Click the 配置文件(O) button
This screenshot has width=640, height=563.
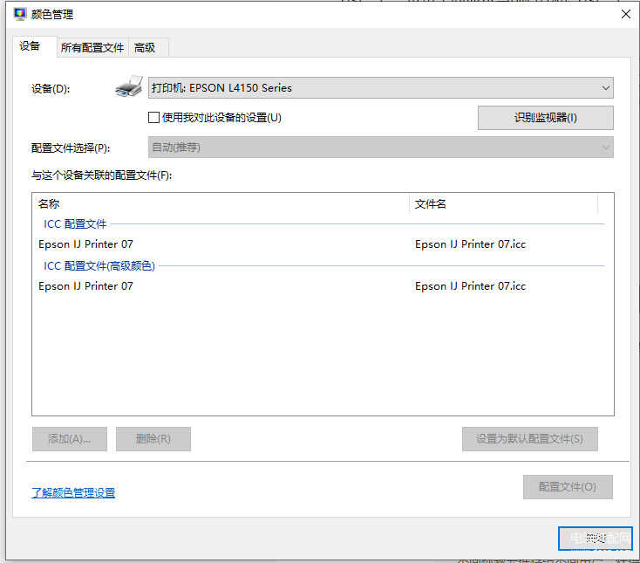[567, 487]
